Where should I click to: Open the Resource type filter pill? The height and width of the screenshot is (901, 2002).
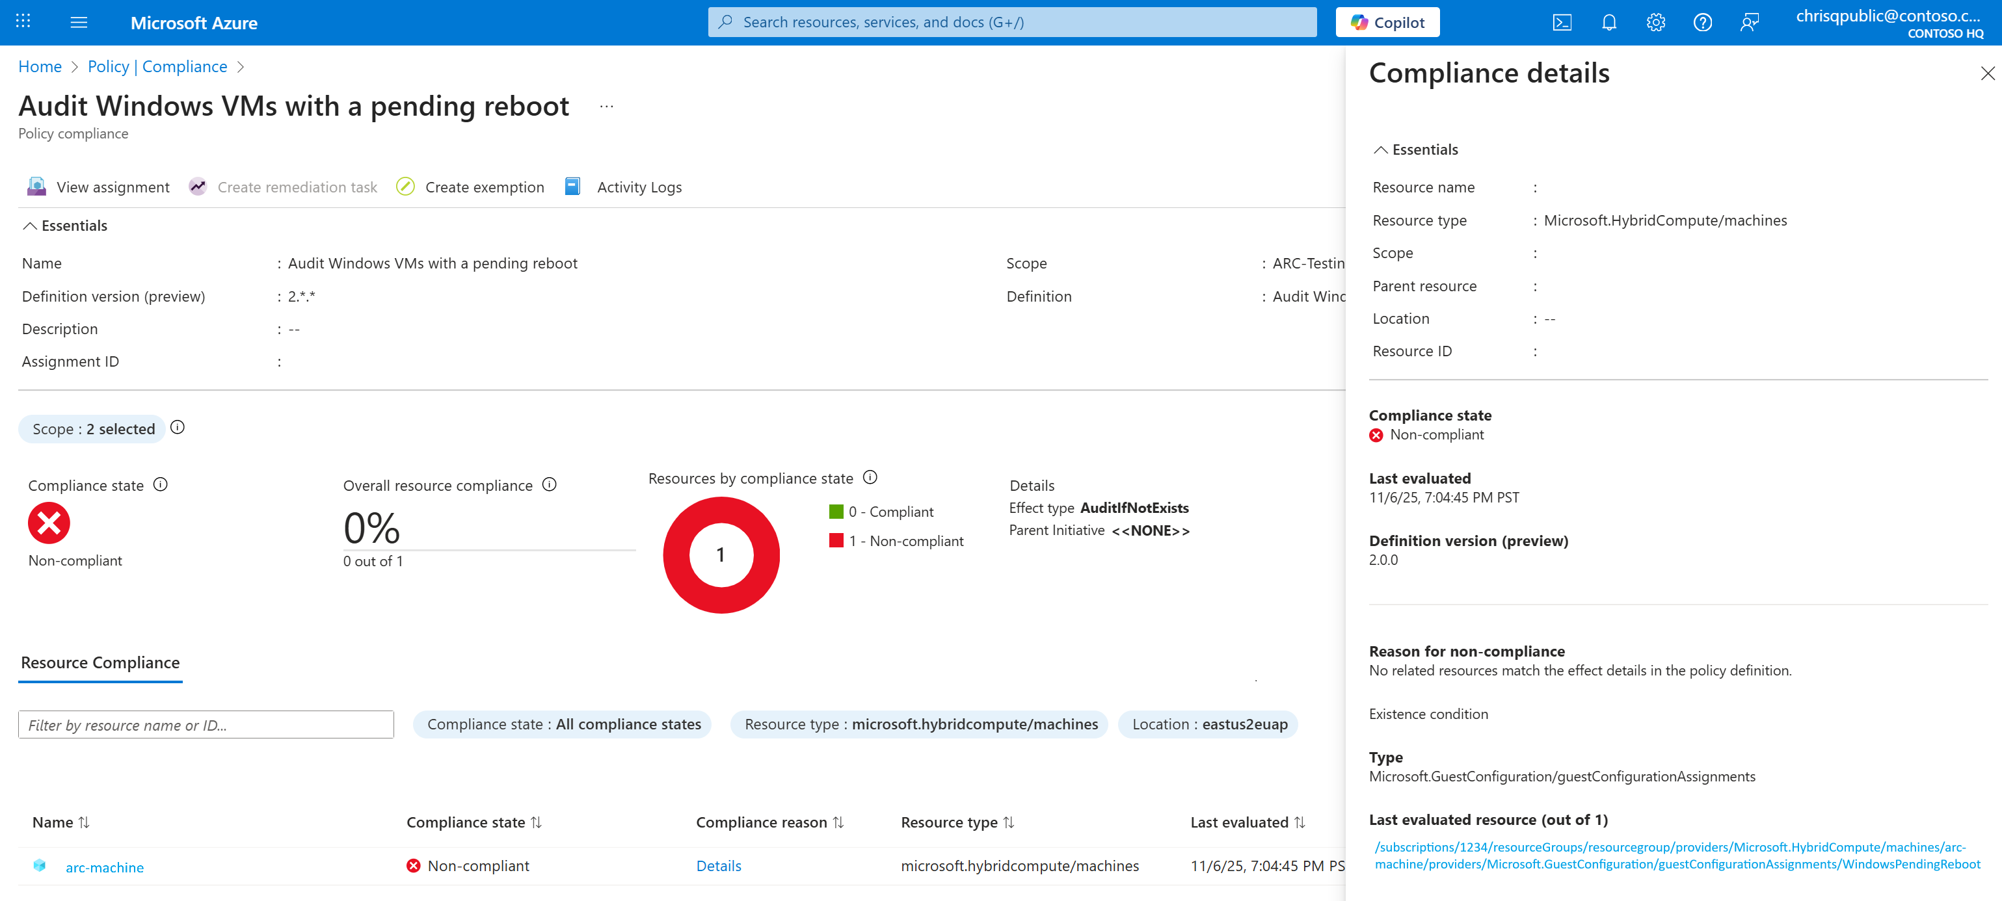[x=920, y=724]
